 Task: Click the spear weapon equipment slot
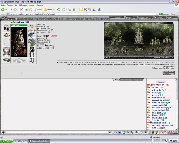point(7,42)
